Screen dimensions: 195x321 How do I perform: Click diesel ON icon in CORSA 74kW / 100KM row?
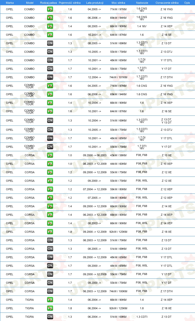pyautogui.click(x=50, y=291)
